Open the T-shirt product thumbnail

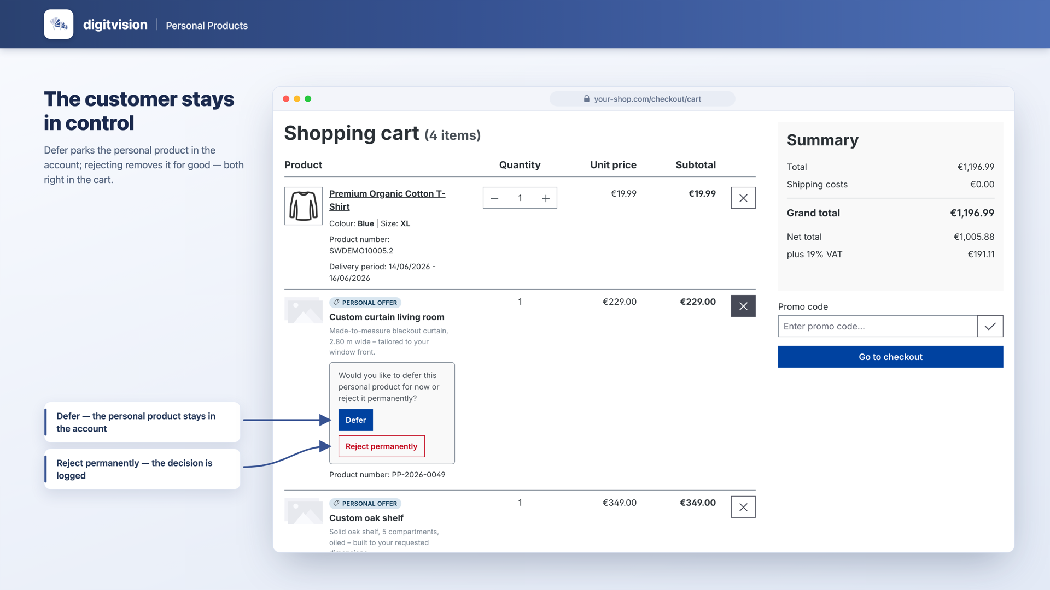point(304,206)
